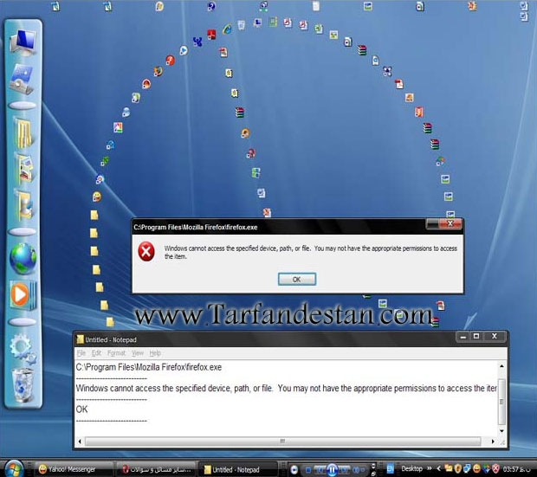Open the File menu in Notepad
Viewport: 537px width, 477px height.
81,352
